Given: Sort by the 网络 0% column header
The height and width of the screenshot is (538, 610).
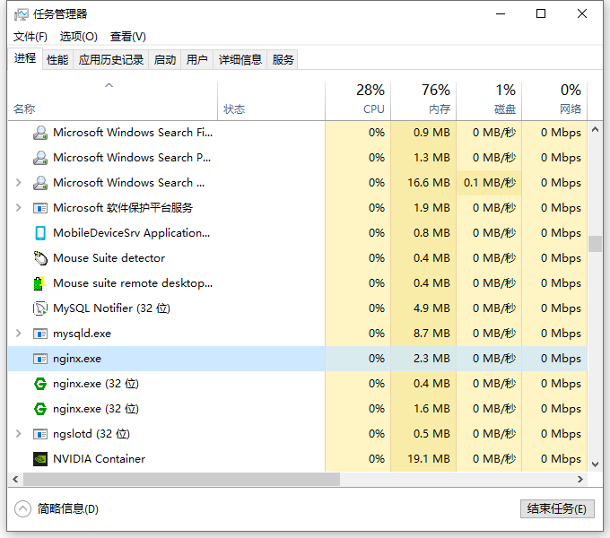Looking at the screenshot, I should pyautogui.click(x=554, y=101).
